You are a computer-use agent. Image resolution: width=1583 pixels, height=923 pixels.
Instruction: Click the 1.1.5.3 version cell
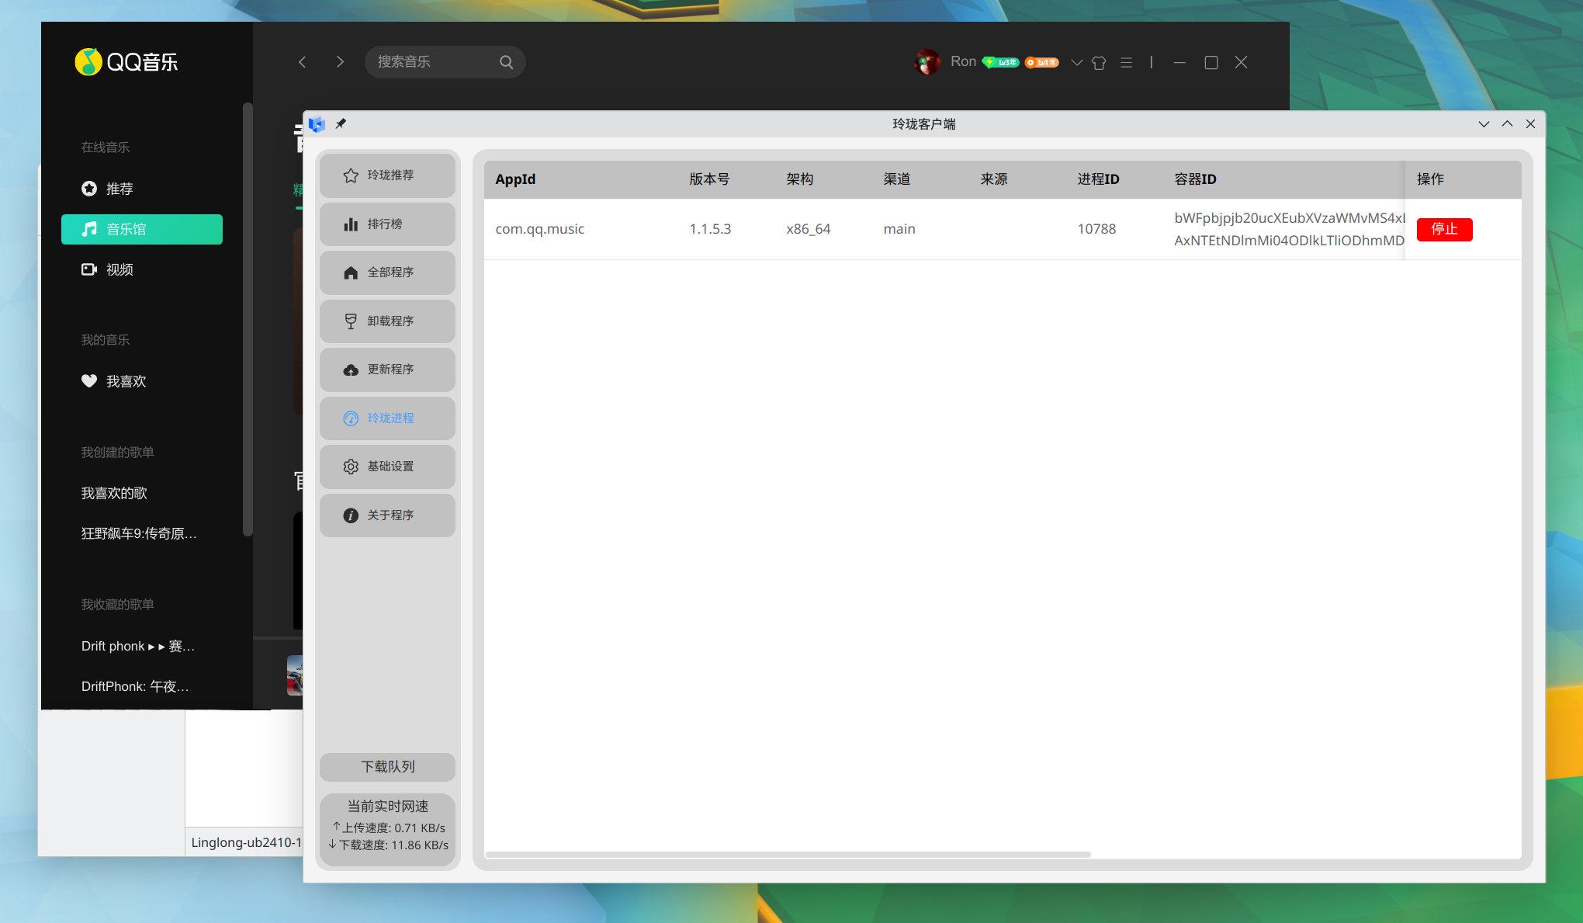click(710, 229)
